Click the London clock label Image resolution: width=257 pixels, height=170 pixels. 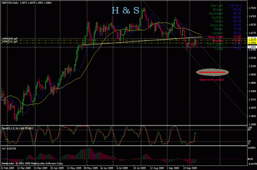pyautogui.click(x=218, y=33)
